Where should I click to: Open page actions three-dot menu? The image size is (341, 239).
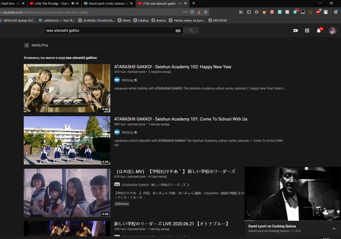(x=185, y=12)
